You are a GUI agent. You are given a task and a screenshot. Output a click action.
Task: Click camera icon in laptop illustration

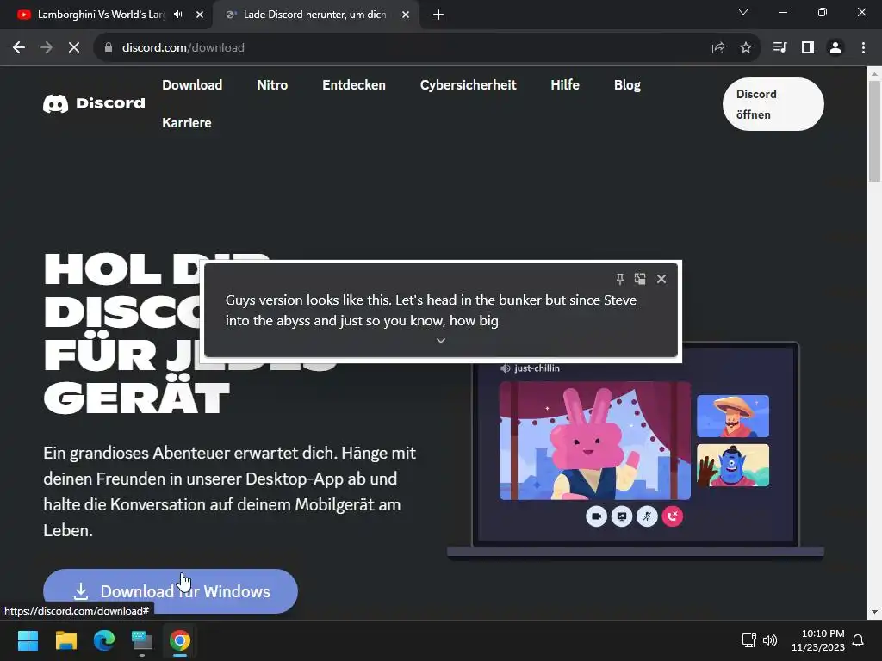click(x=596, y=516)
